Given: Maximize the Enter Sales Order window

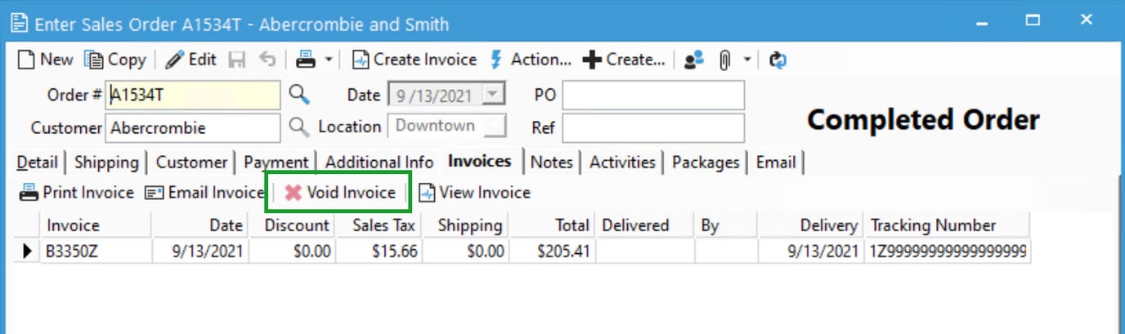Looking at the screenshot, I should point(1033,20).
